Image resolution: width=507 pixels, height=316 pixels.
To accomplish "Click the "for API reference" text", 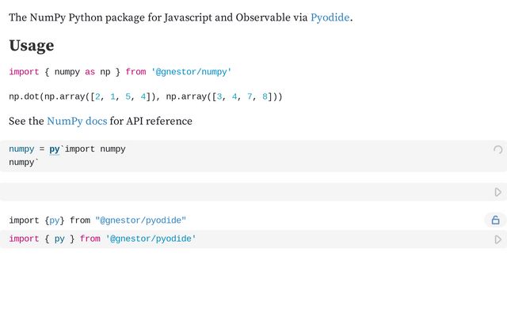I will pyautogui.click(x=151, y=121).
